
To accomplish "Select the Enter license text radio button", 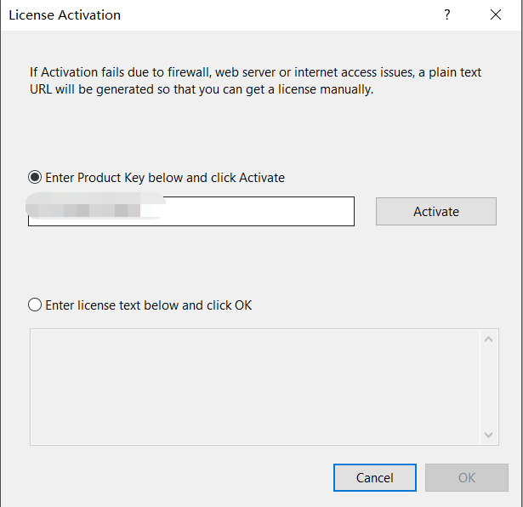I will [x=35, y=305].
